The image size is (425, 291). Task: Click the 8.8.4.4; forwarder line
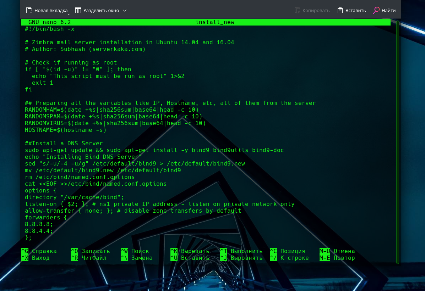tap(39, 231)
